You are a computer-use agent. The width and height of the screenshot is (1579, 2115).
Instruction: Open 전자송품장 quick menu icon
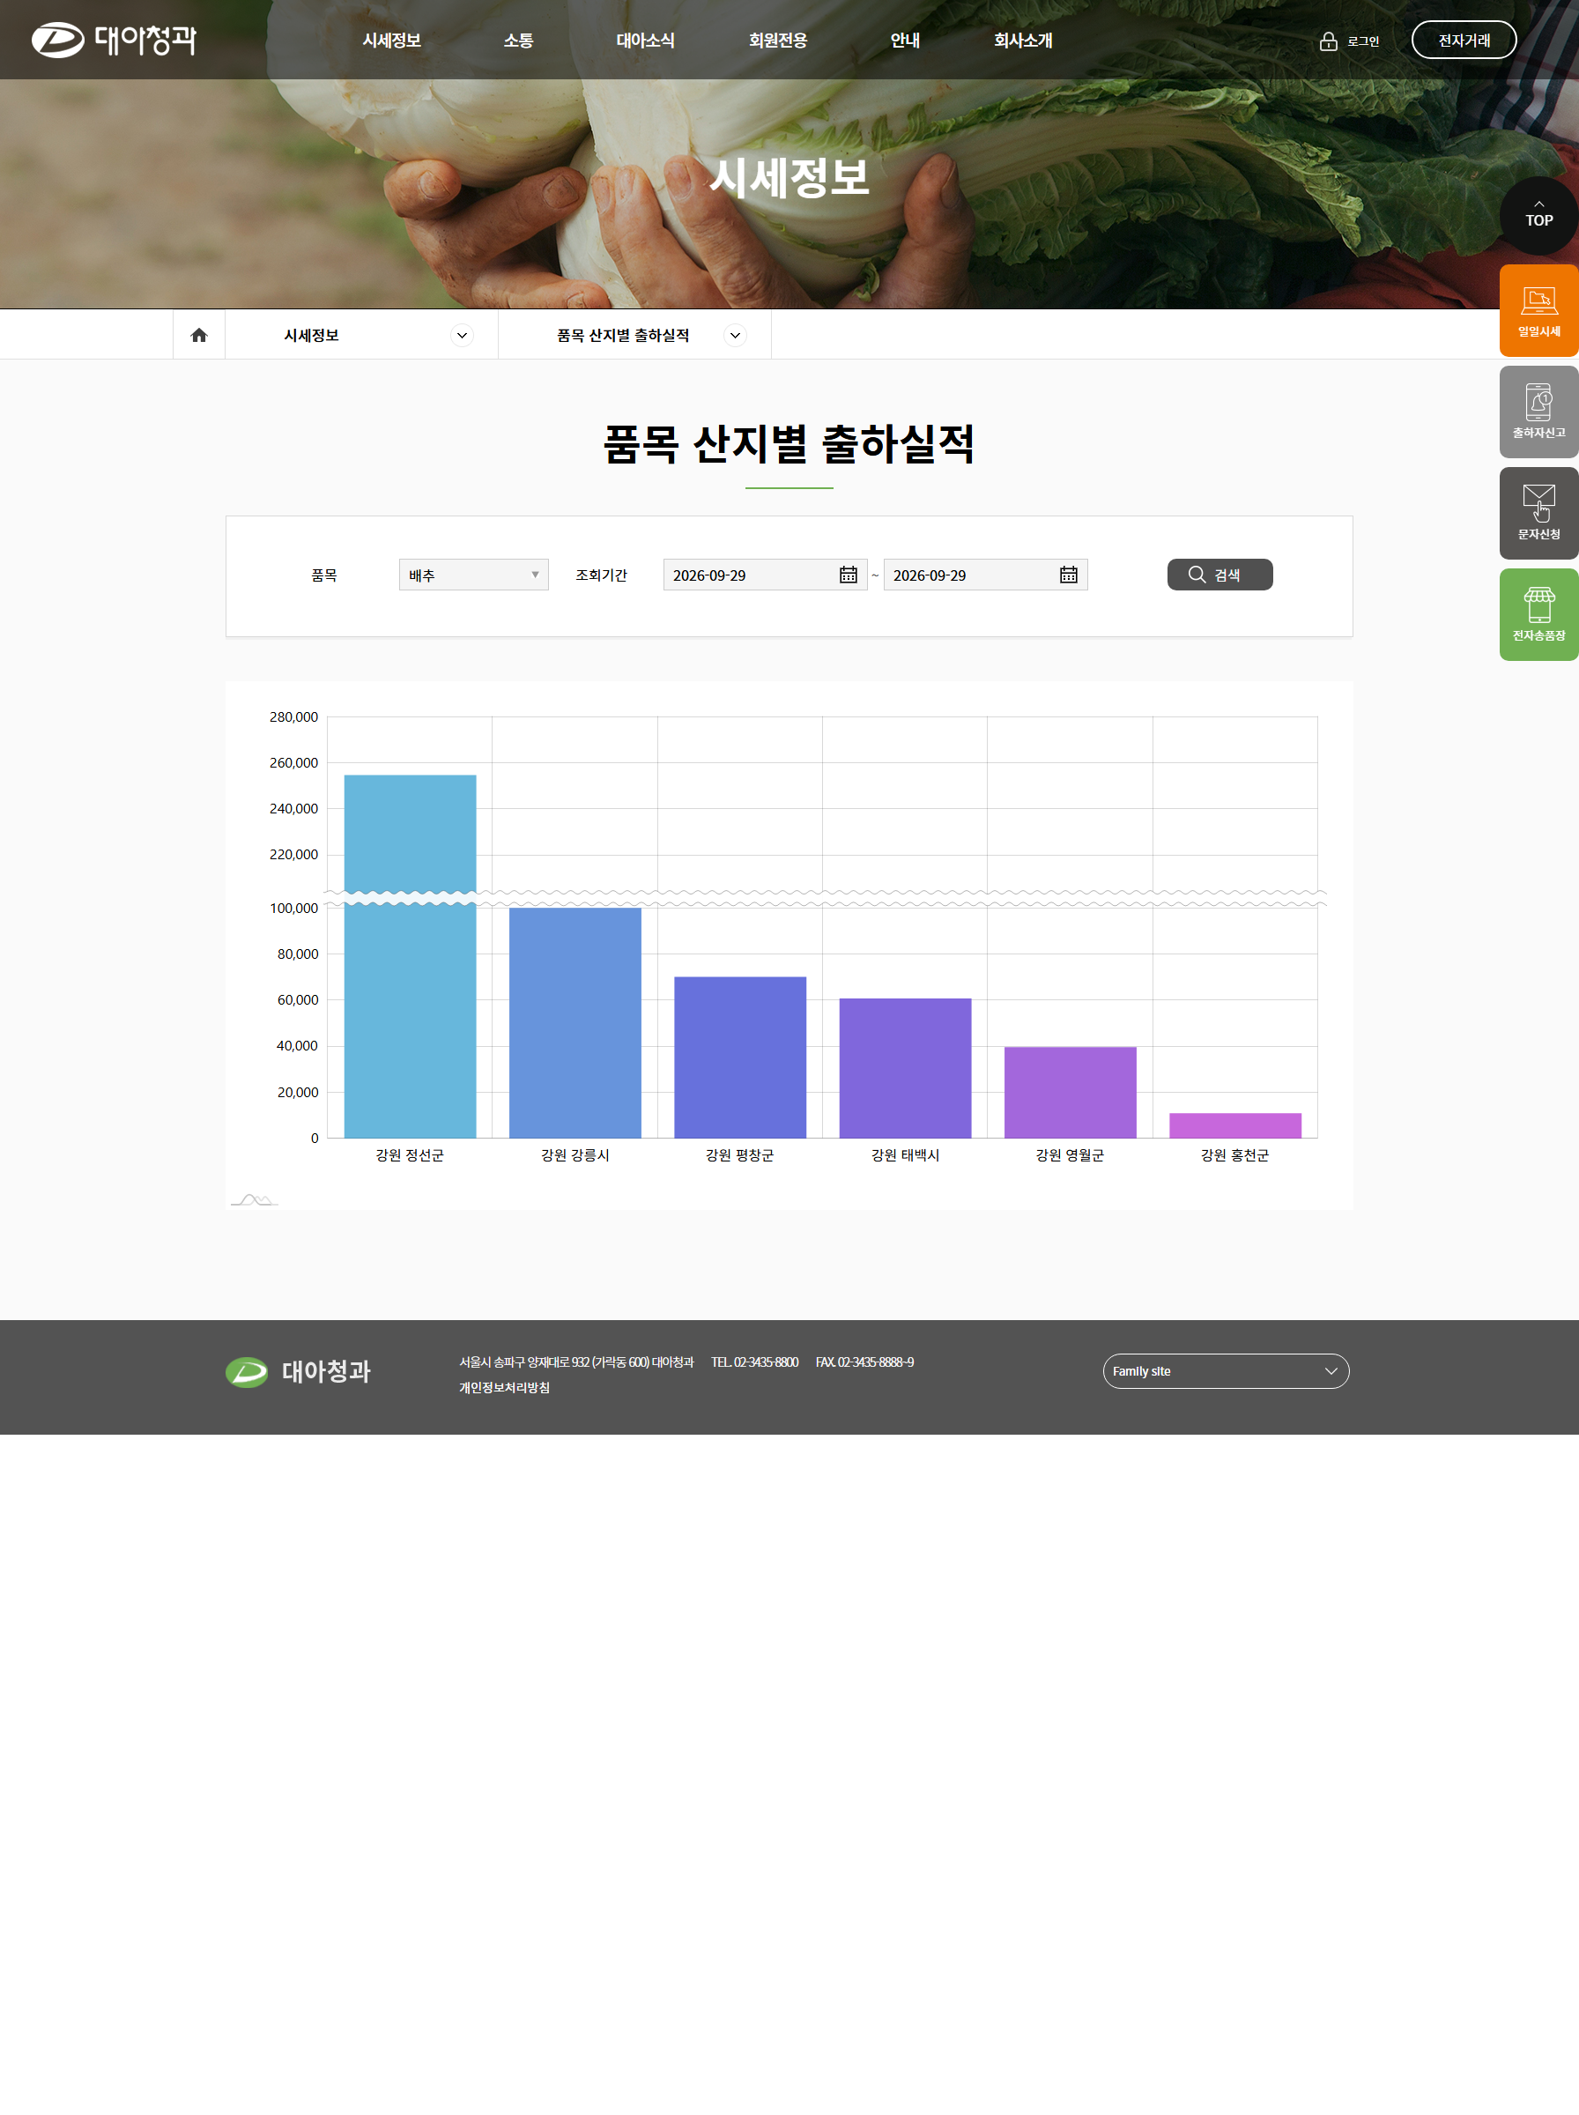1538,614
